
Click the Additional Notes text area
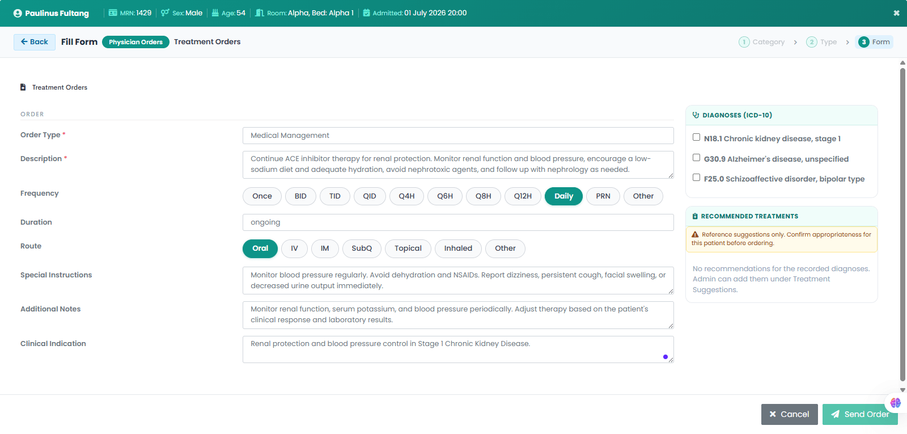click(x=458, y=315)
